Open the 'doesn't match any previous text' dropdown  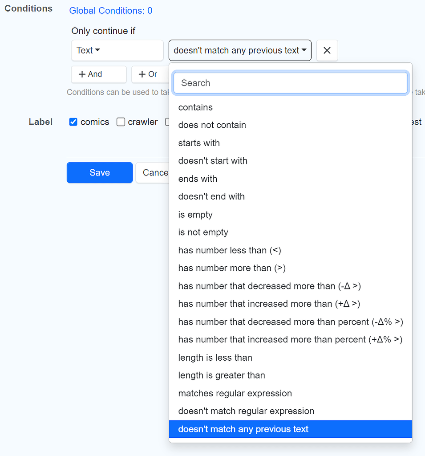(240, 50)
